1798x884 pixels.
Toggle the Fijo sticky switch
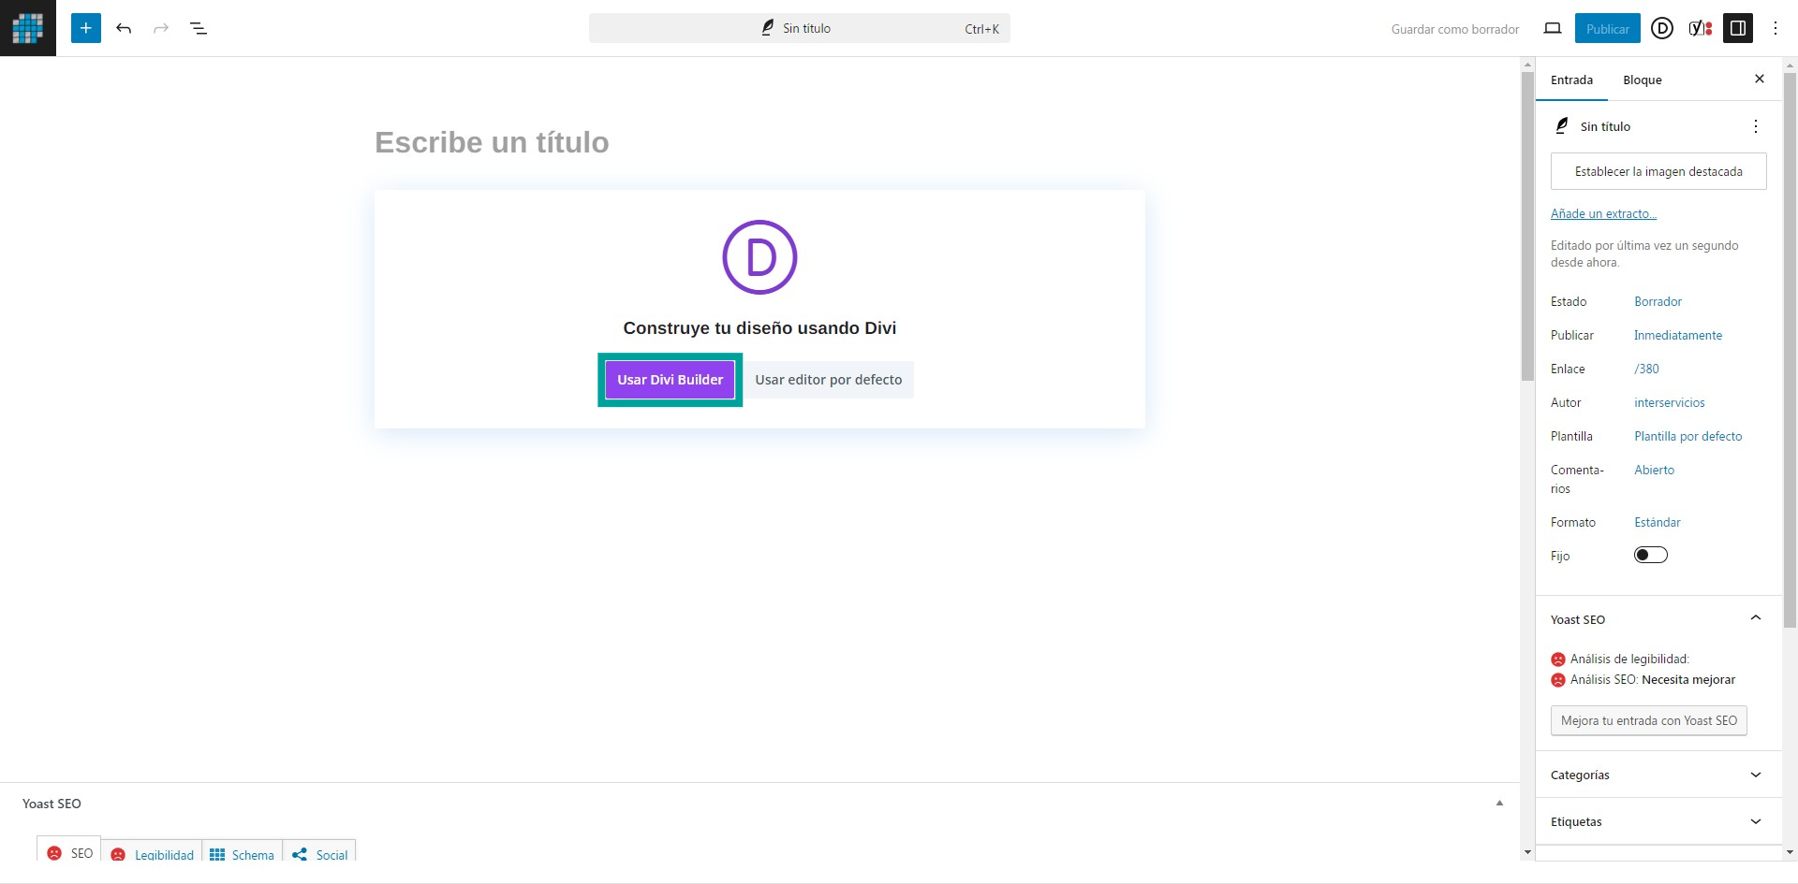(1651, 555)
